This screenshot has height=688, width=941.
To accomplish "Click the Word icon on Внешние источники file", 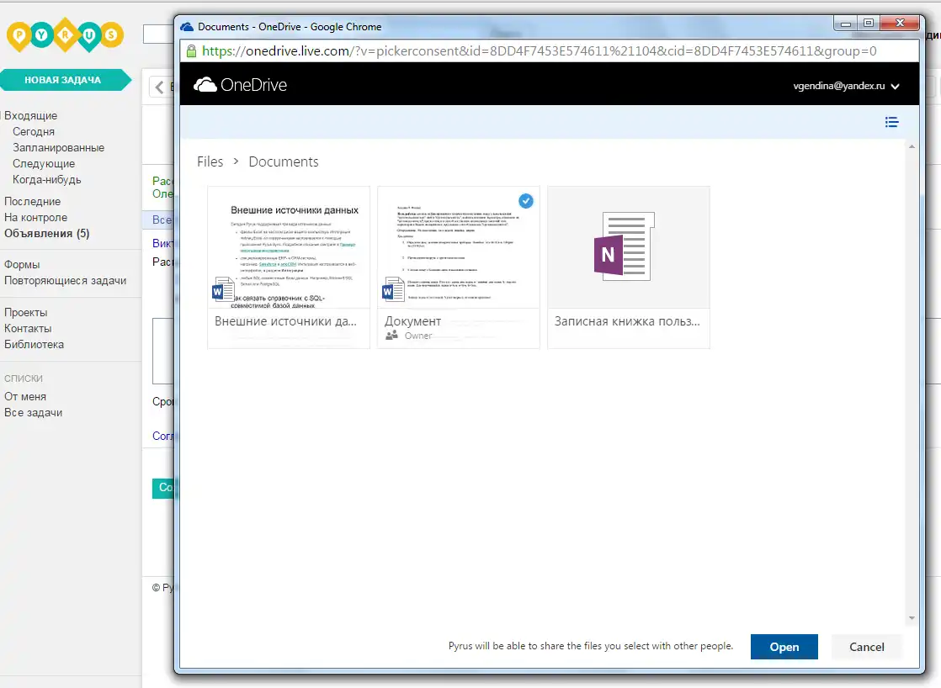I will point(223,289).
